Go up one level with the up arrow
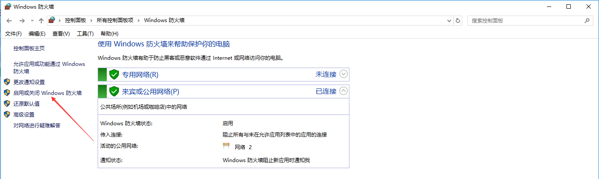 tap(41, 20)
